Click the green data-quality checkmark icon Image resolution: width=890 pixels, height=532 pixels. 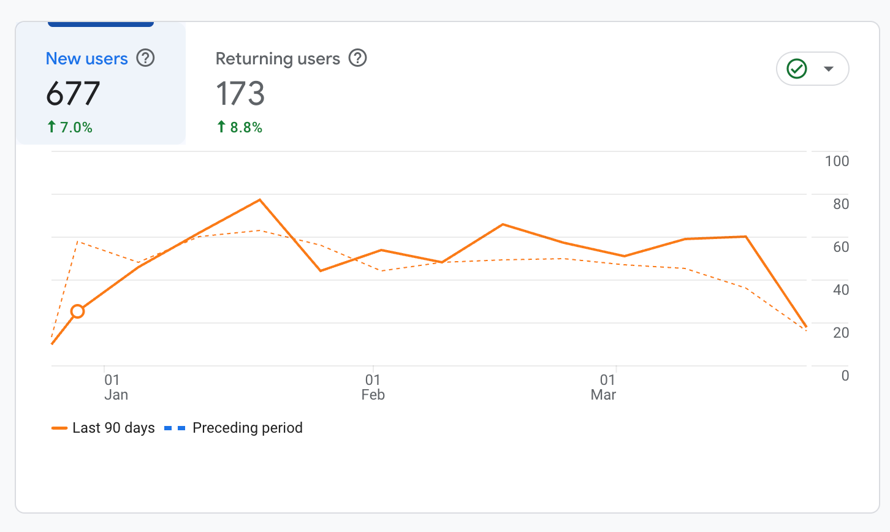point(796,69)
